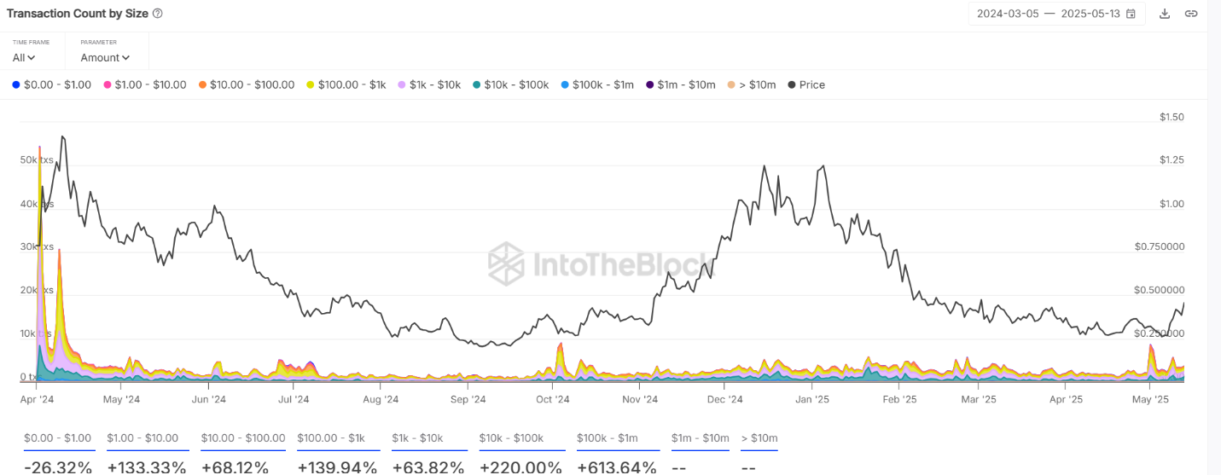Viewport: 1221px width, 475px height.
Task: Click the IntoTheBlock watermark logo
Action: tap(600, 264)
